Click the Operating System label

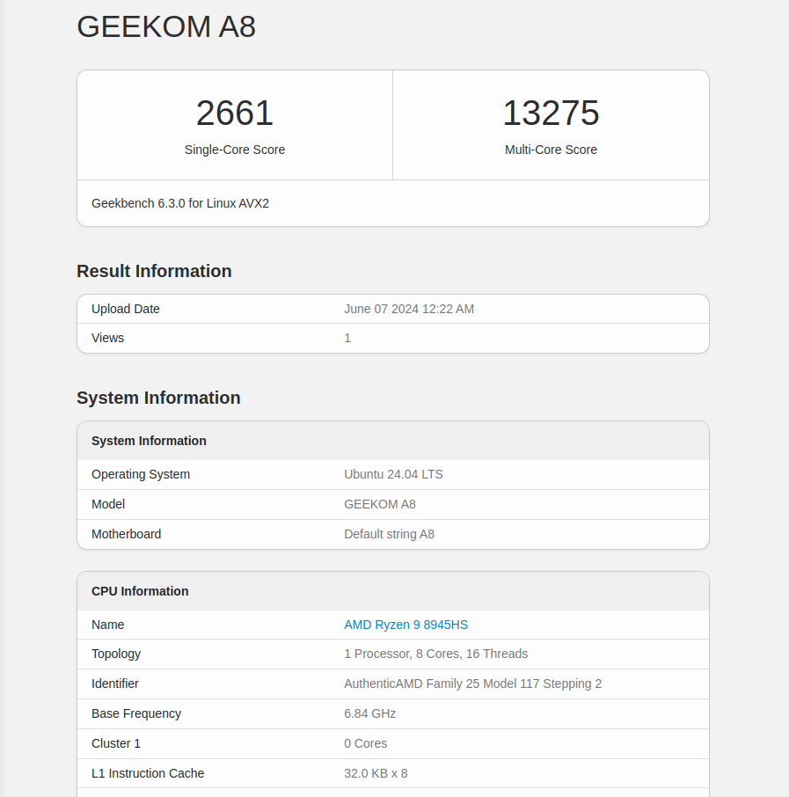141,474
